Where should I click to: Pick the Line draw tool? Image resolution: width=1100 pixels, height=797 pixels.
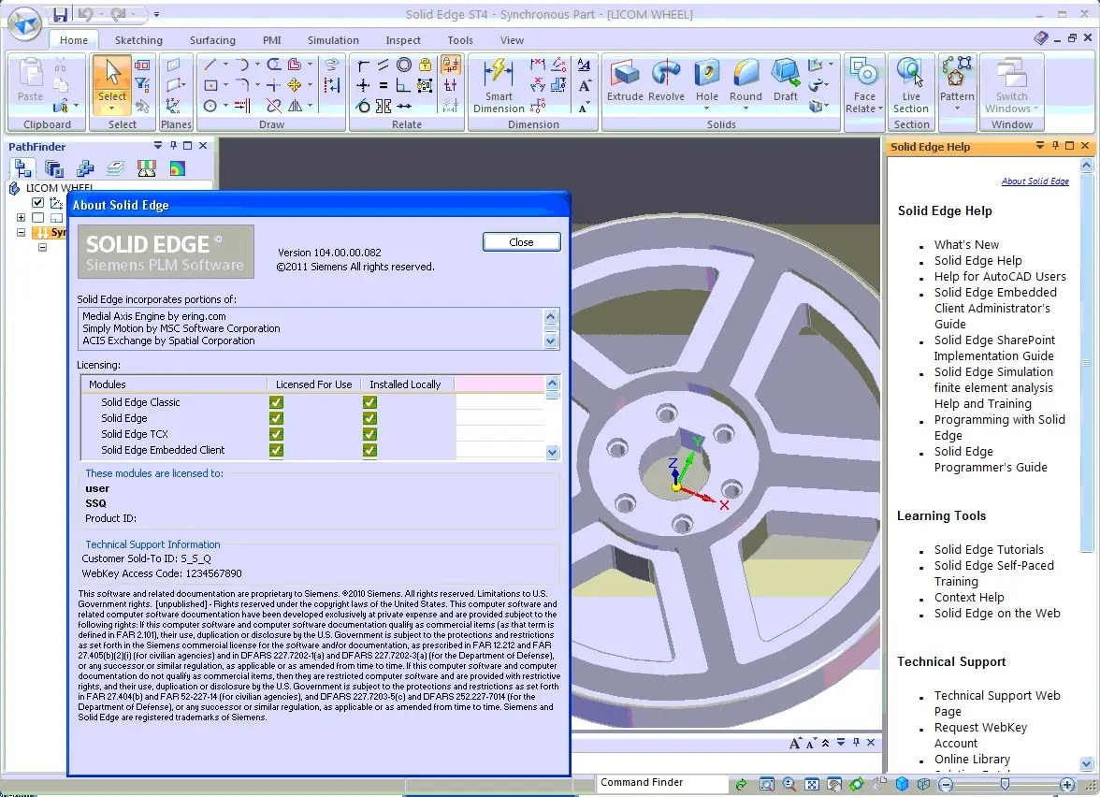pos(210,65)
